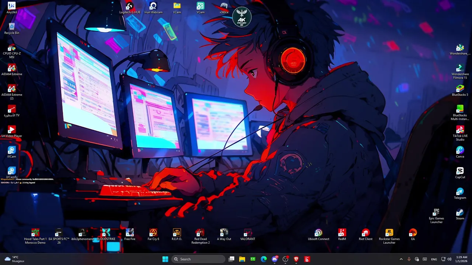472x265 pixels.
Task: Select the BlueStacks Multi-Instance icon
Action: click(x=460, y=113)
